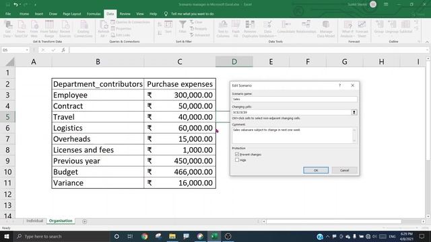Click the Scenario name field

point(294,99)
